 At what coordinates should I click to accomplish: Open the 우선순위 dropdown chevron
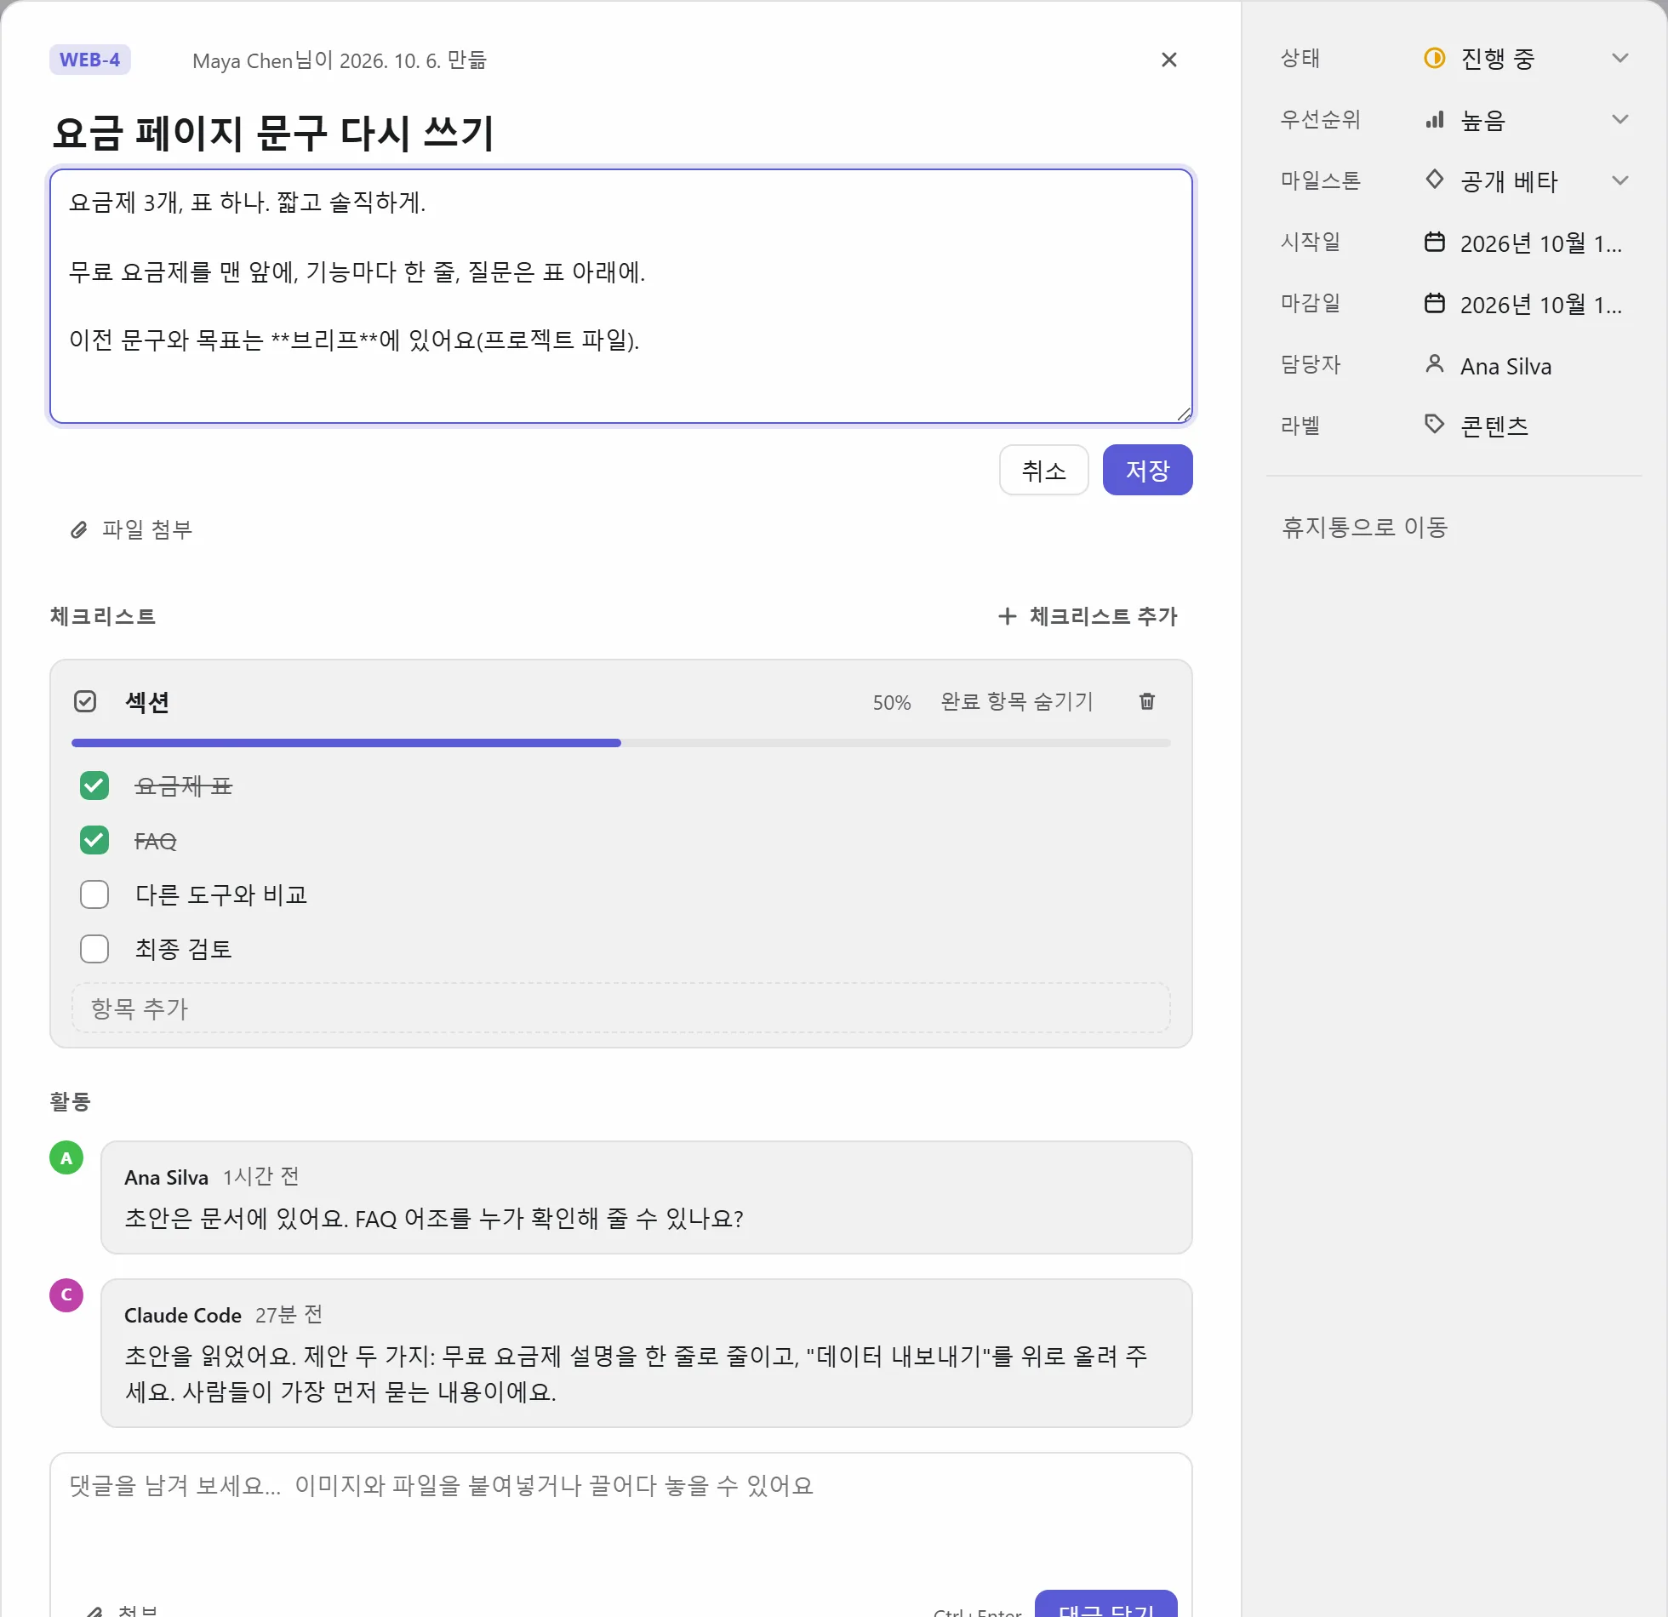coord(1620,119)
